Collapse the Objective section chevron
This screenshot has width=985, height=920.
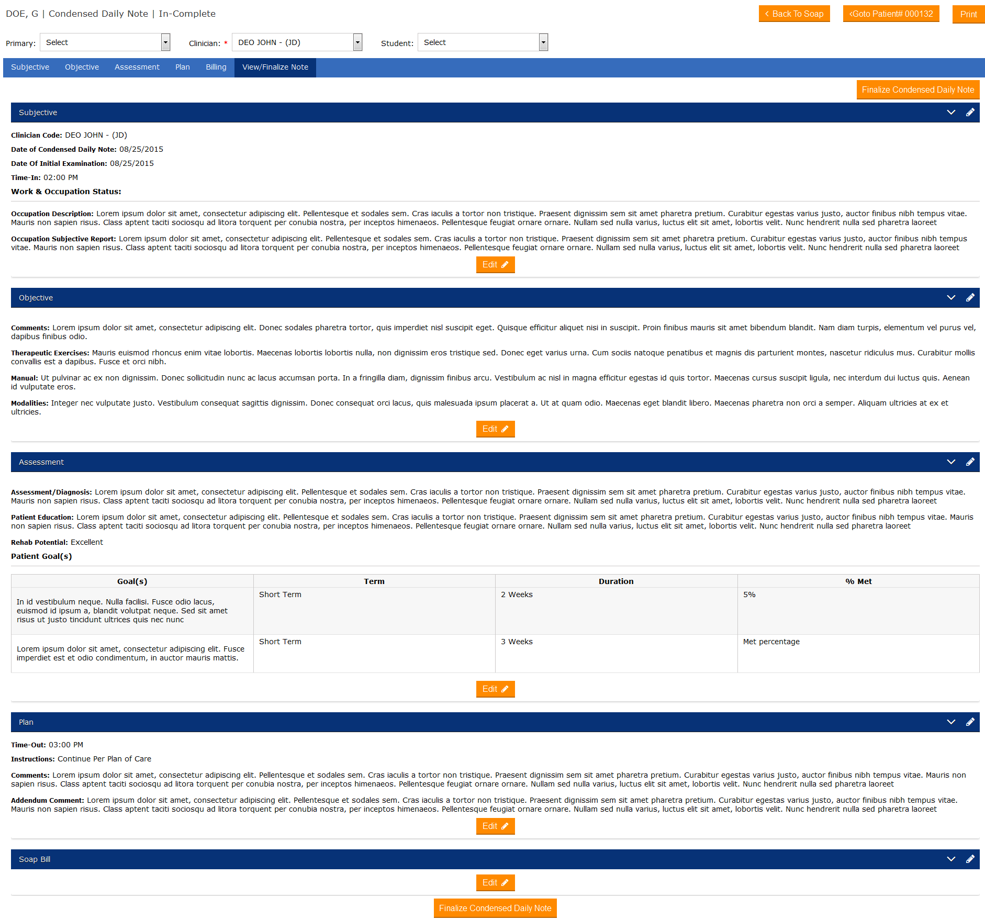point(951,298)
